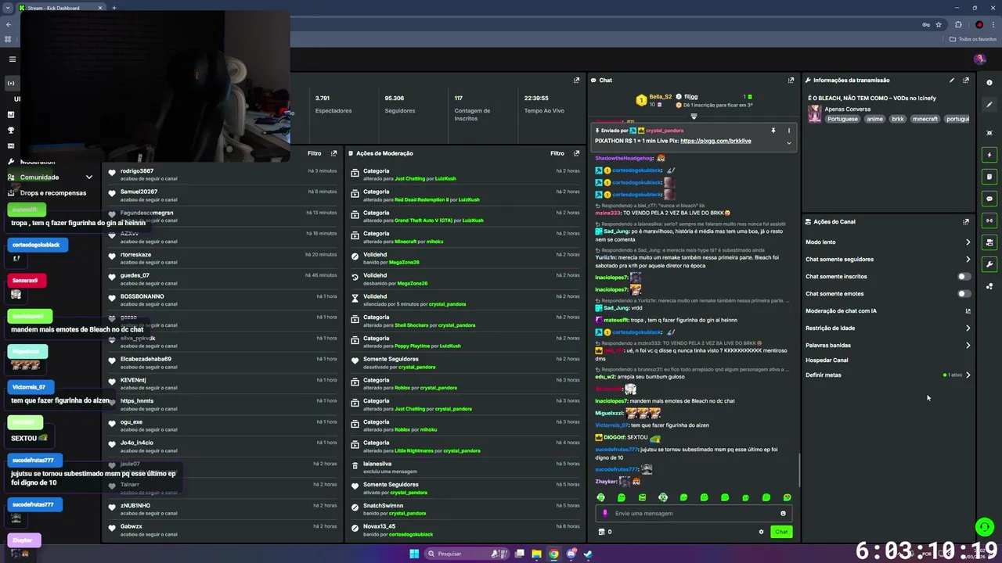Open Chrome from the Windows taskbar
1002x563 pixels.
[x=553, y=554]
